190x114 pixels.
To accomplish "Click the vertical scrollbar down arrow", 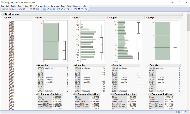I will tap(188, 109).
